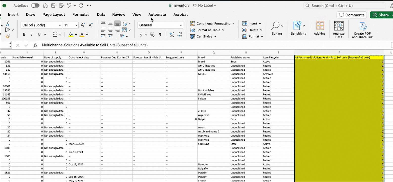Align text to middle
Image resolution: width=393 pixels, height=182 pixels.
tap(110, 23)
